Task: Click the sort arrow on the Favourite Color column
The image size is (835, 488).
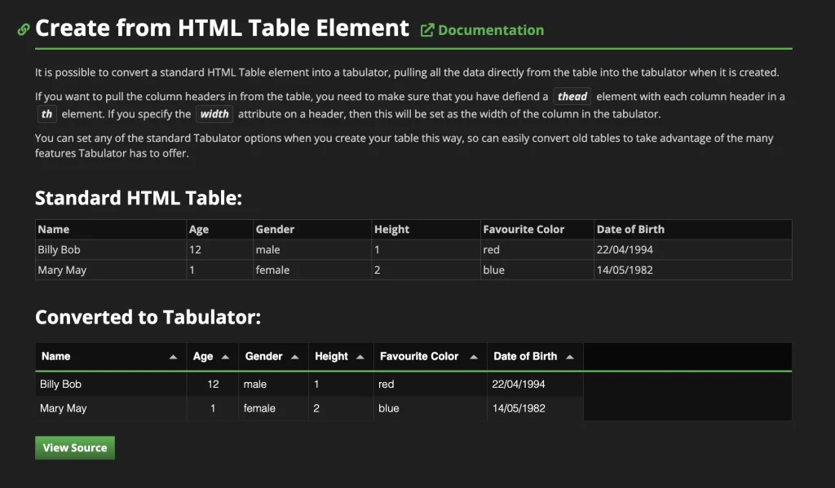Action: click(475, 355)
